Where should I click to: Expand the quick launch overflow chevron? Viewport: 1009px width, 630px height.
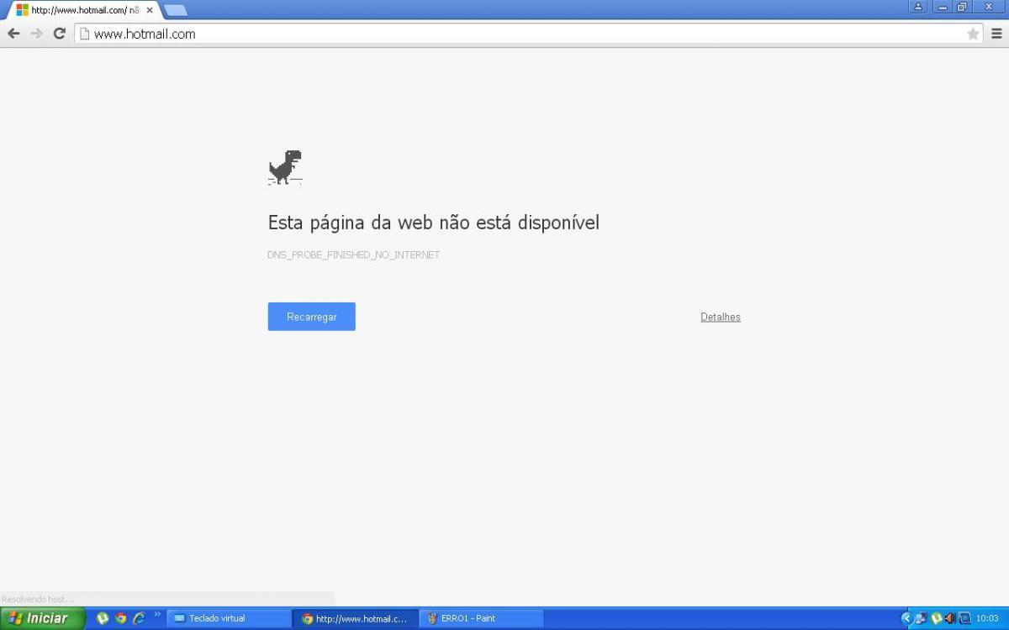157,614
